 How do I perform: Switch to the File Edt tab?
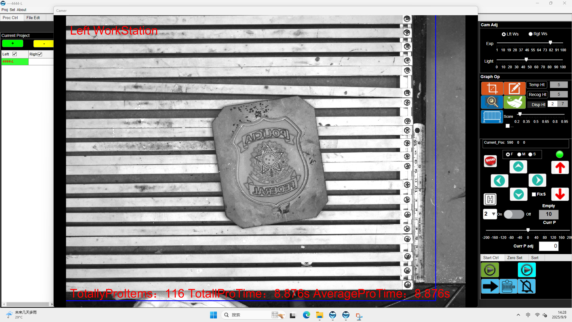point(33,18)
